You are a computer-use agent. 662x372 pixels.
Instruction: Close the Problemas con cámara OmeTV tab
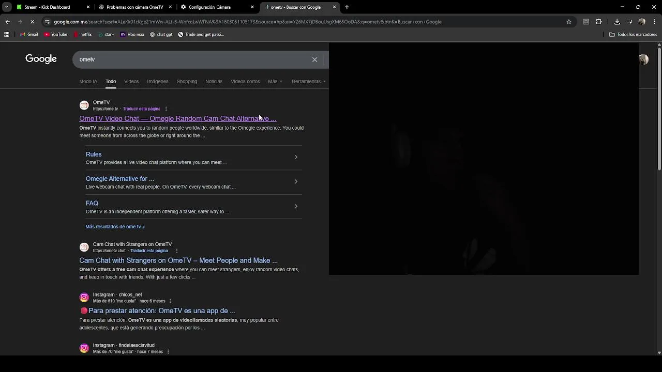(170, 7)
